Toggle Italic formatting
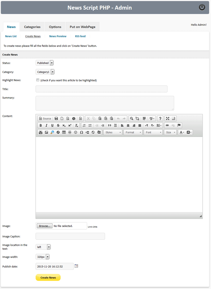This screenshot has width=211, height=289. (46, 125)
